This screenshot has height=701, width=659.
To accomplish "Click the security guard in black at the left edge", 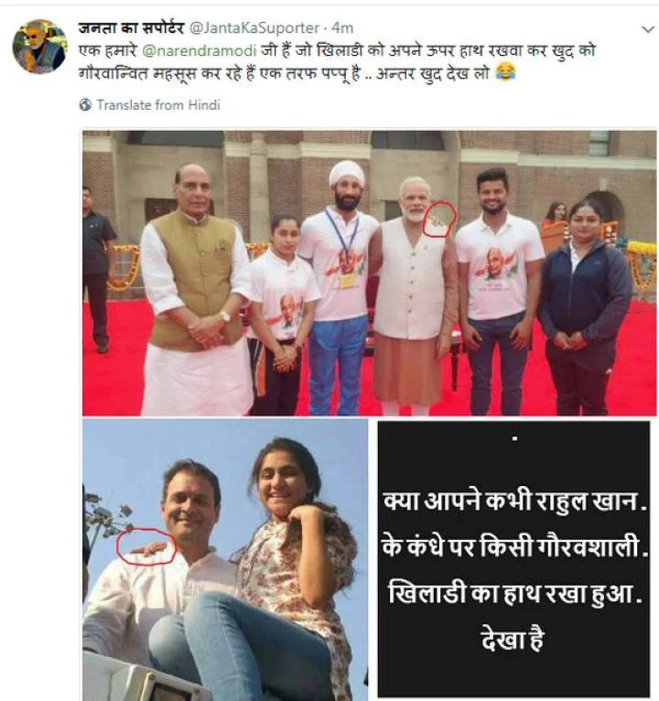I will tap(98, 271).
